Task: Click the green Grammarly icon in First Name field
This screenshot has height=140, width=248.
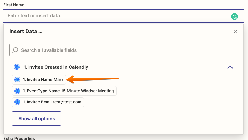Action: [x=235, y=17]
